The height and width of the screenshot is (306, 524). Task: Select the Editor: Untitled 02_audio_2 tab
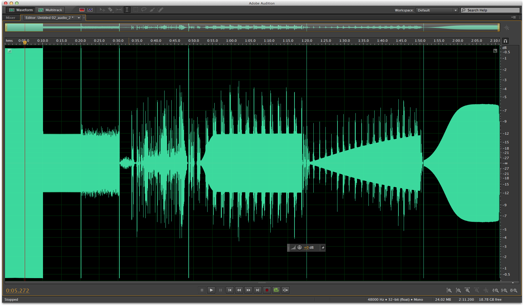coord(49,18)
